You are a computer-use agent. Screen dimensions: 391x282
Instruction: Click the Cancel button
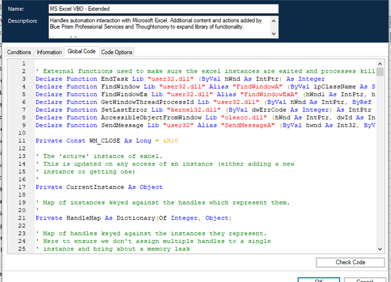coord(365,280)
